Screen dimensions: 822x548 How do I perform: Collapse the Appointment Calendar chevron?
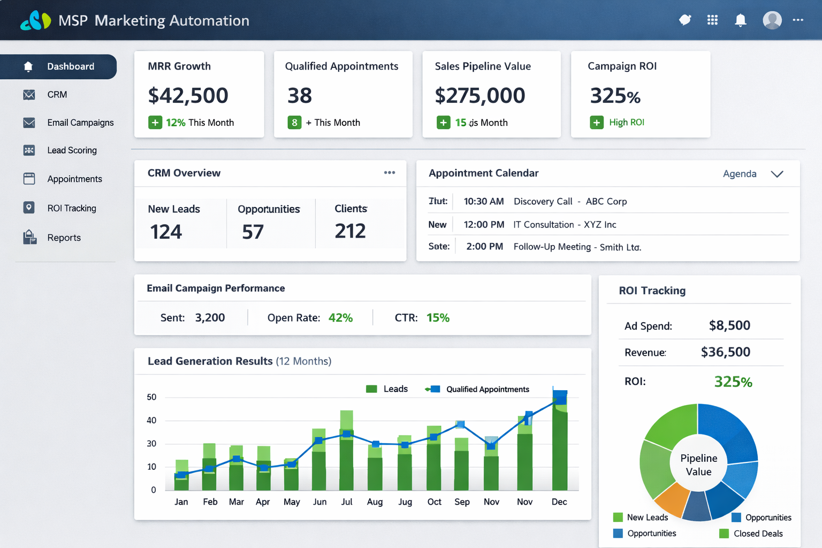(x=777, y=173)
